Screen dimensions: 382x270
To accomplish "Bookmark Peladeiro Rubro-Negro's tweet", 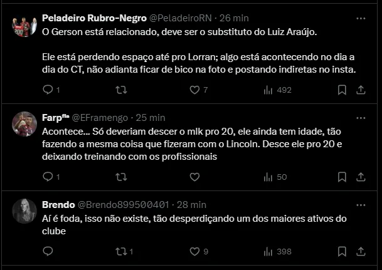I will tap(342, 90).
